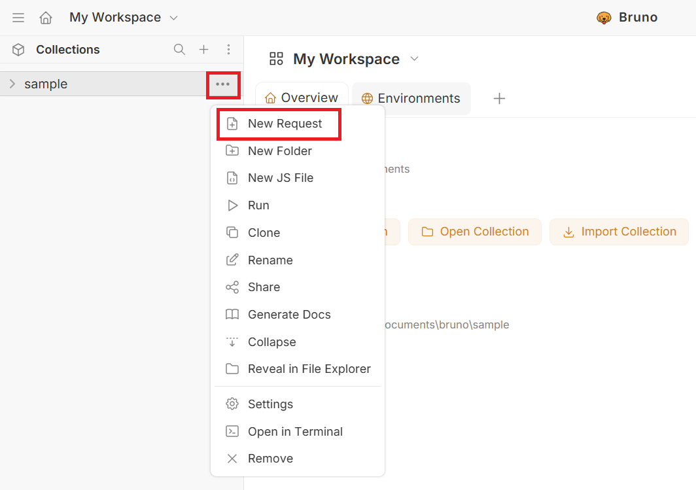Screen dimensions: 696x490
Task: Choose Reveal in File Explorer
Action: click(309, 369)
